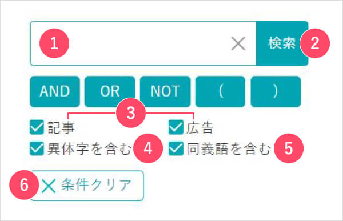The image size is (343, 221).
Task: Click the 検索 search button
Action: click(x=282, y=43)
